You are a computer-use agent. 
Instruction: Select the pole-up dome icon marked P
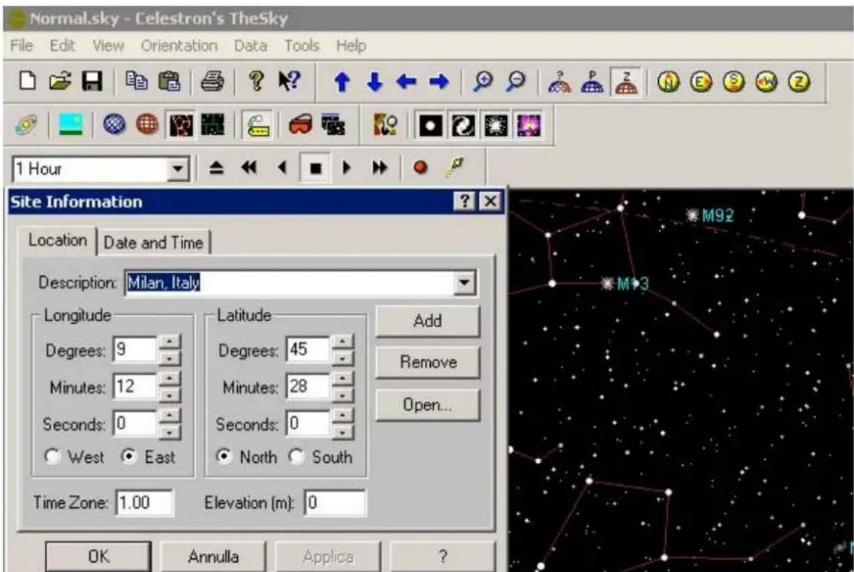[592, 82]
